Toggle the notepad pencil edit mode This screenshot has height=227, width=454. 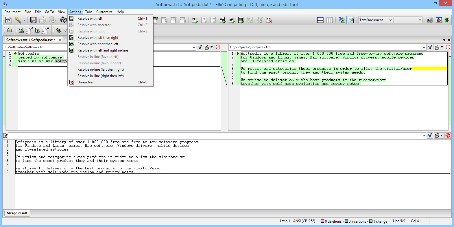351,20
